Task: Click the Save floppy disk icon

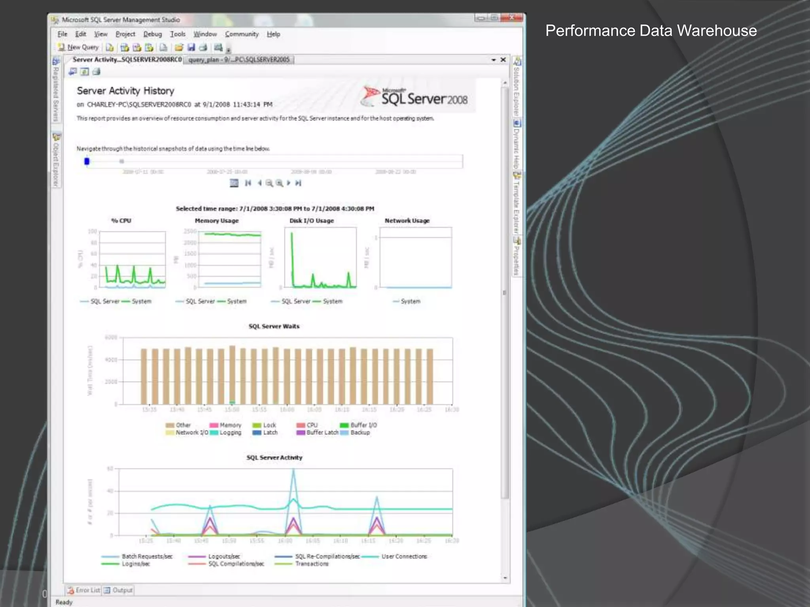Action: pos(191,48)
